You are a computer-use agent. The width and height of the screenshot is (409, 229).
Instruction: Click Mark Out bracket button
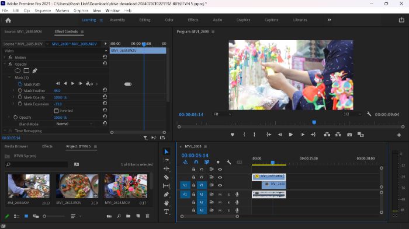point(254,135)
